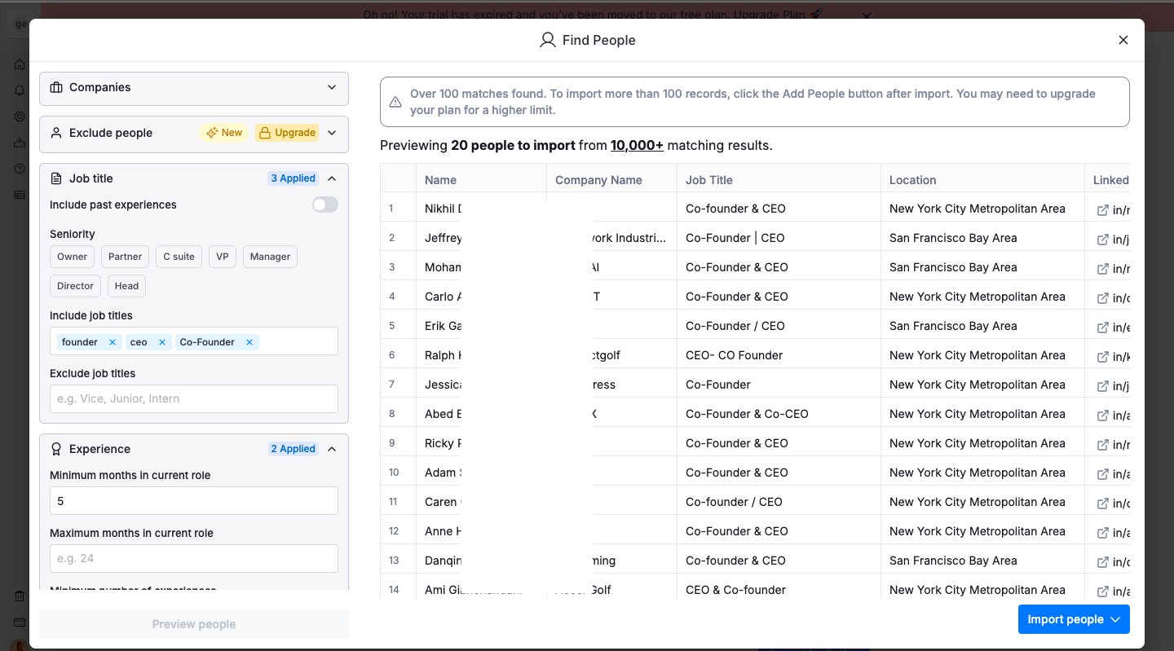1174x651 pixels.
Task: Close the Find People dialog
Action: click(x=1123, y=40)
